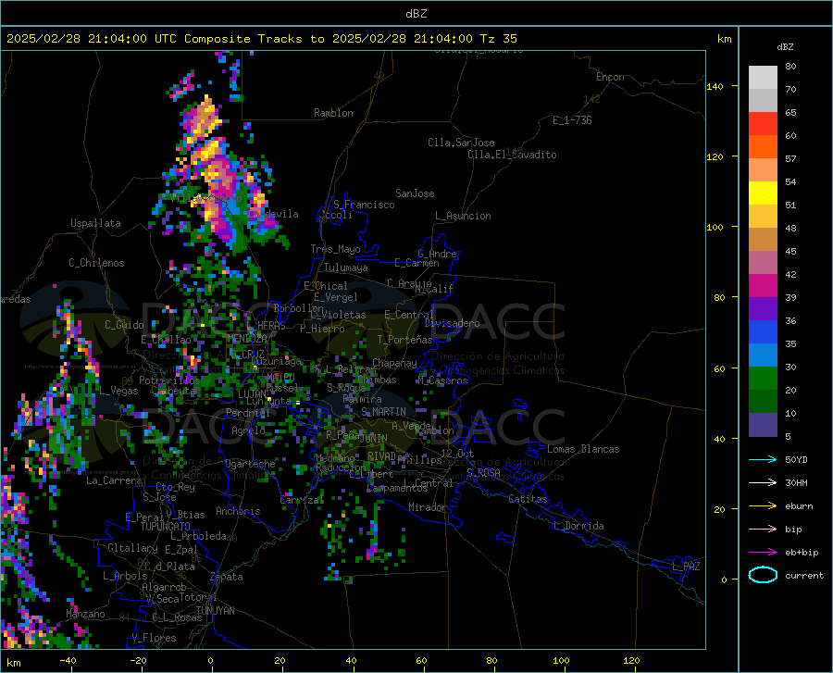The width and height of the screenshot is (833, 673).
Task: Click the 'Encon' label at top right
Action: click(610, 77)
